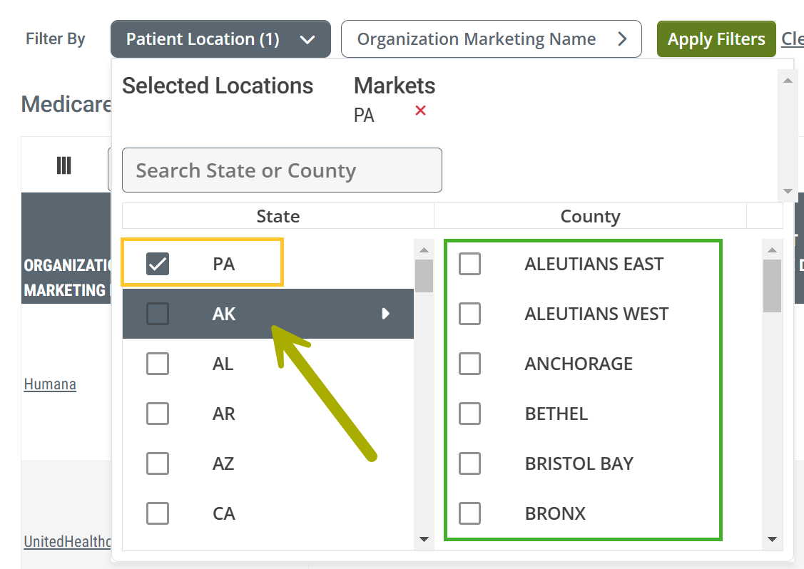Open Organization Marketing Name filter
The image size is (804, 569).
[492, 39]
